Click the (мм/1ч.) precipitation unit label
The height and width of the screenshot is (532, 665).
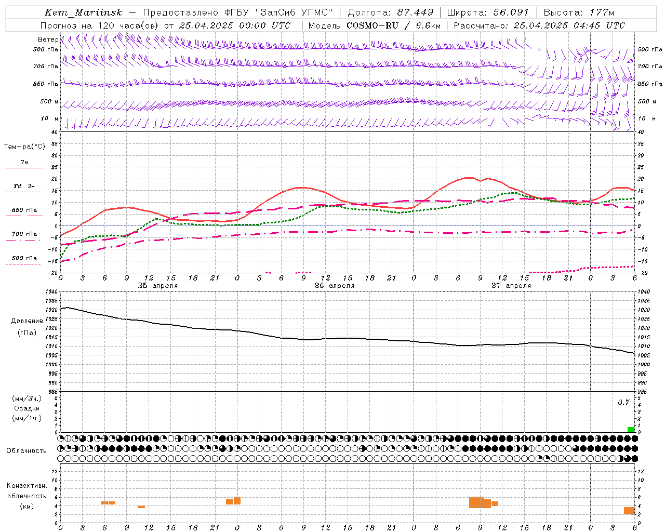click(27, 418)
